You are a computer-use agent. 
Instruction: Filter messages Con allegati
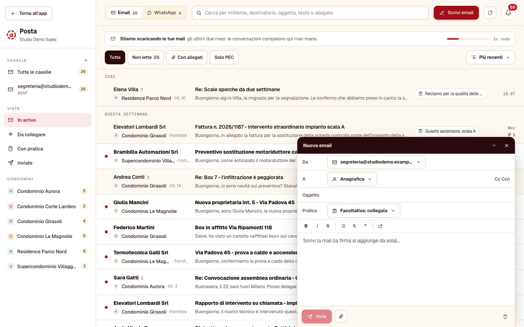(x=187, y=57)
